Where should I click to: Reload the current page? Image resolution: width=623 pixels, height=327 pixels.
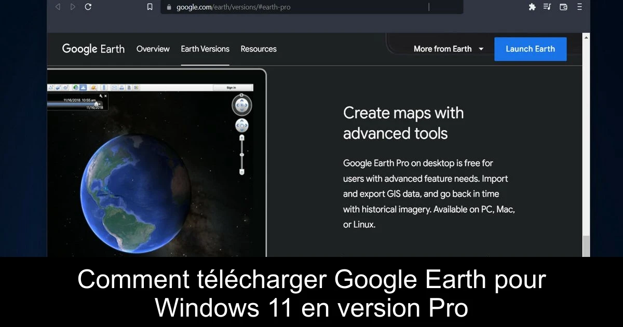pyautogui.click(x=88, y=7)
